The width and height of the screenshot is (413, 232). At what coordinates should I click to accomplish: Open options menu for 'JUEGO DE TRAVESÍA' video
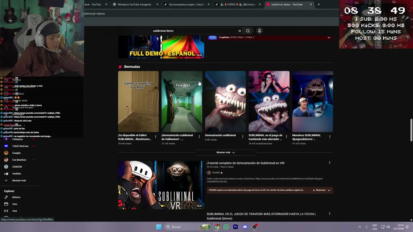tap(329, 214)
